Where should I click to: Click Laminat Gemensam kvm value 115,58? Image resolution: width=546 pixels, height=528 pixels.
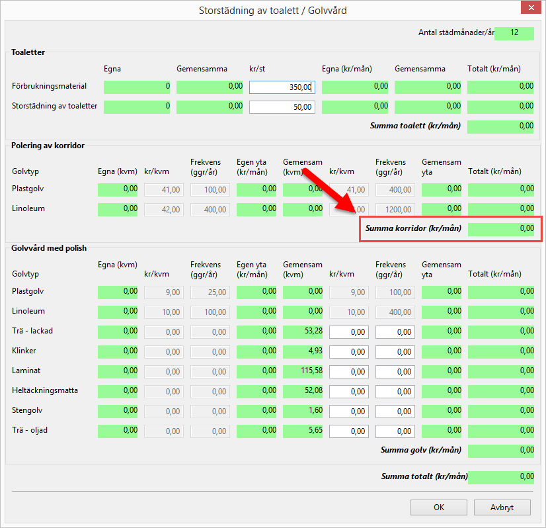click(302, 372)
